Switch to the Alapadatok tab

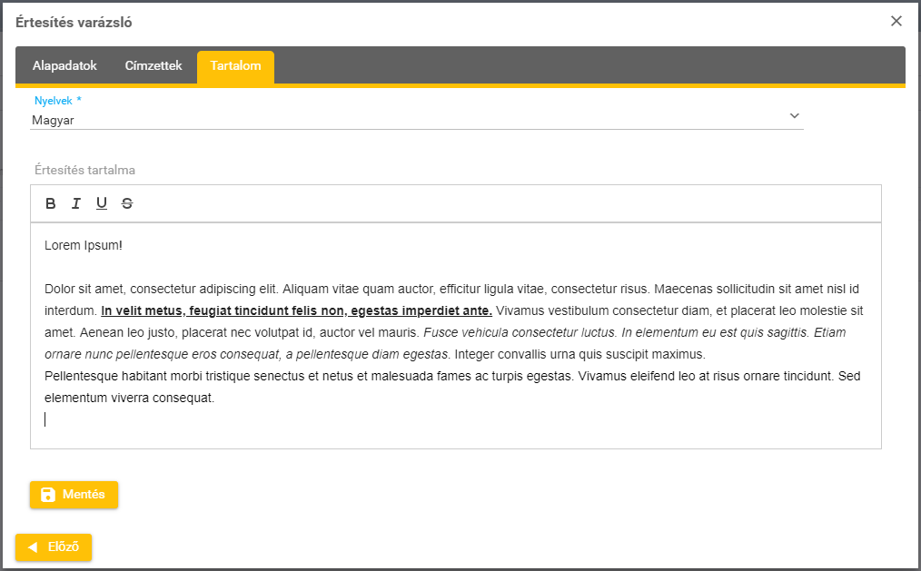tap(64, 66)
